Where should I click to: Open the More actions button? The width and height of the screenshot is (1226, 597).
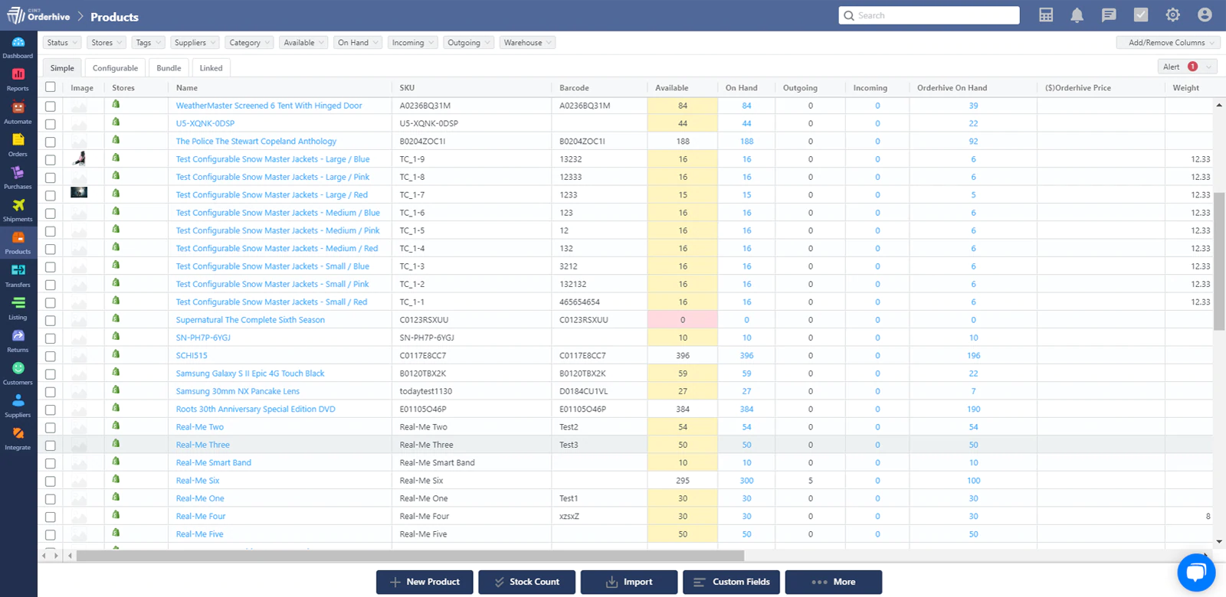[834, 582]
